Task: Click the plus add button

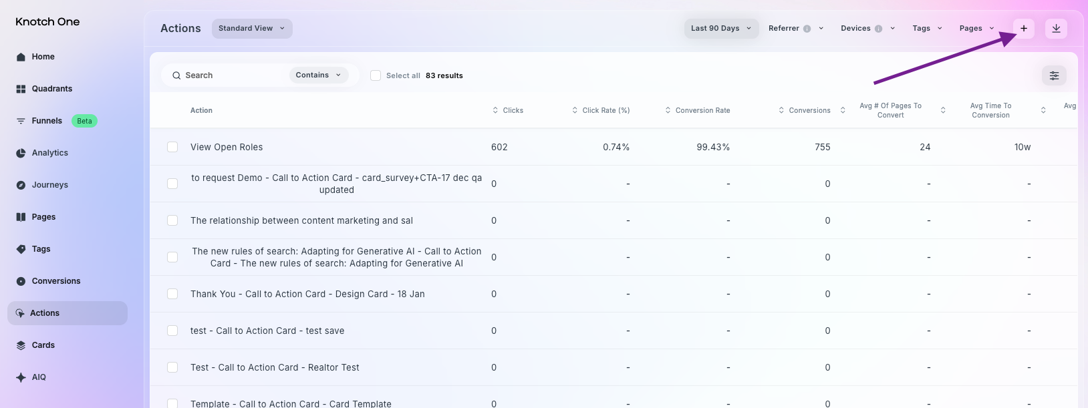Action: pyautogui.click(x=1023, y=29)
